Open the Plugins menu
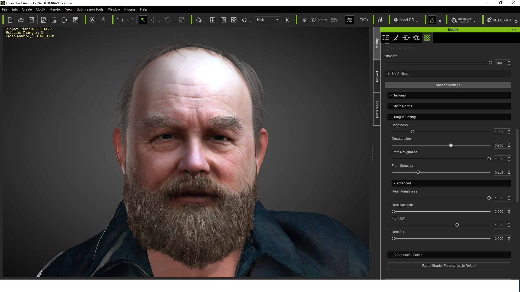The height and width of the screenshot is (292, 520). pyautogui.click(x=130, y=9)
